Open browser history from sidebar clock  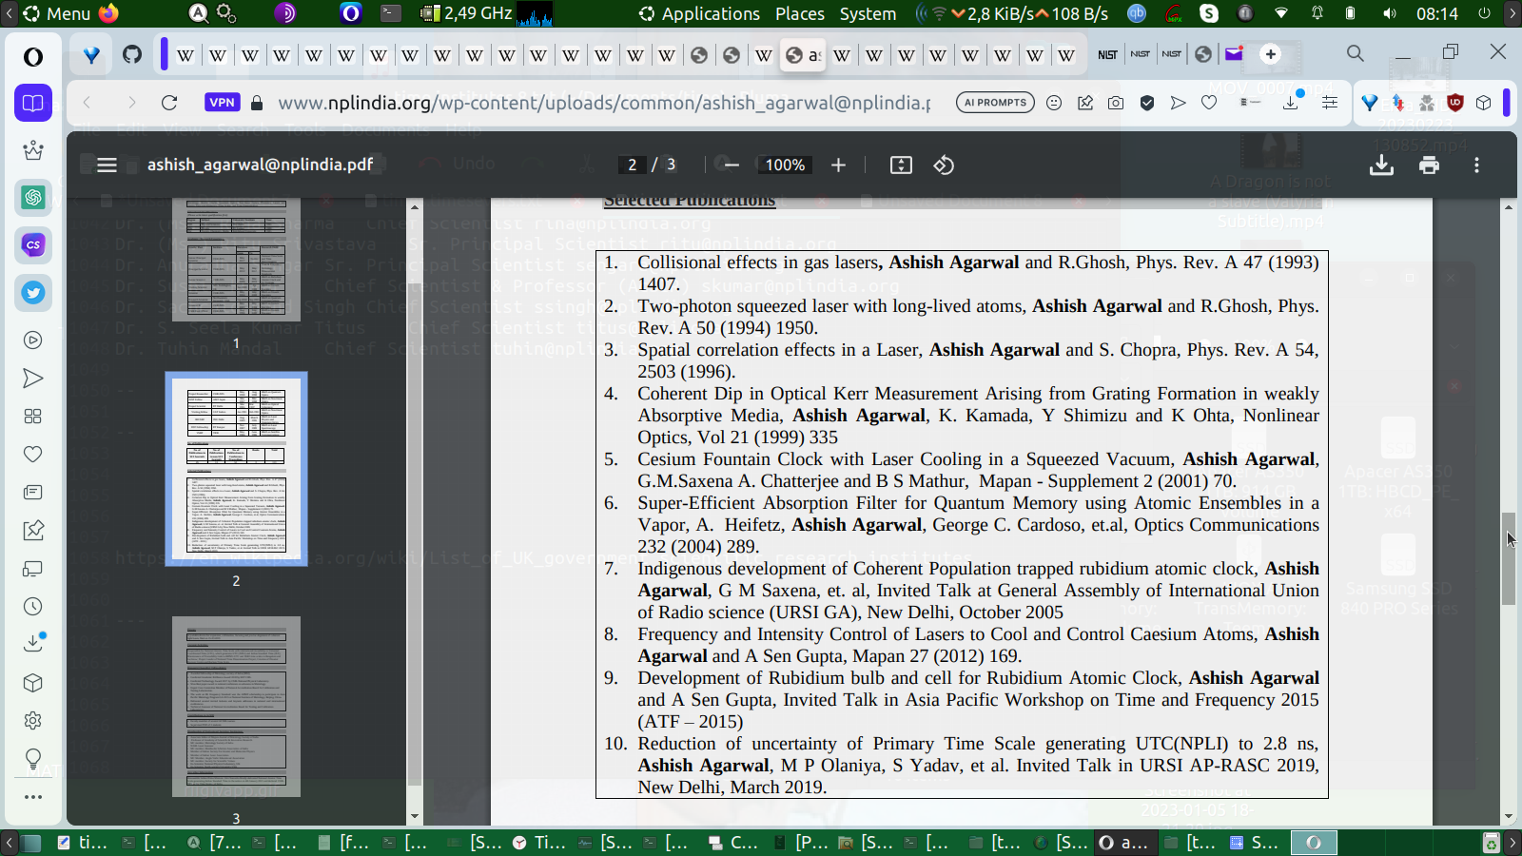33,607
